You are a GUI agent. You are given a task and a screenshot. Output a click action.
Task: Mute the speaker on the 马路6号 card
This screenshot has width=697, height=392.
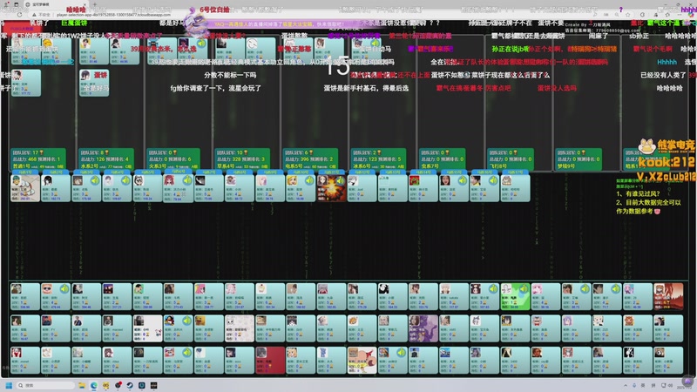[186, 181]
